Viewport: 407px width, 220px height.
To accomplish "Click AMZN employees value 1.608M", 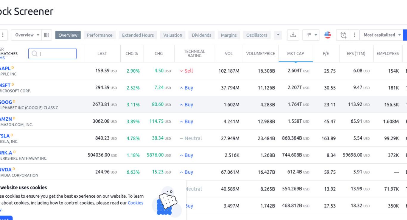I will (391, 121).
